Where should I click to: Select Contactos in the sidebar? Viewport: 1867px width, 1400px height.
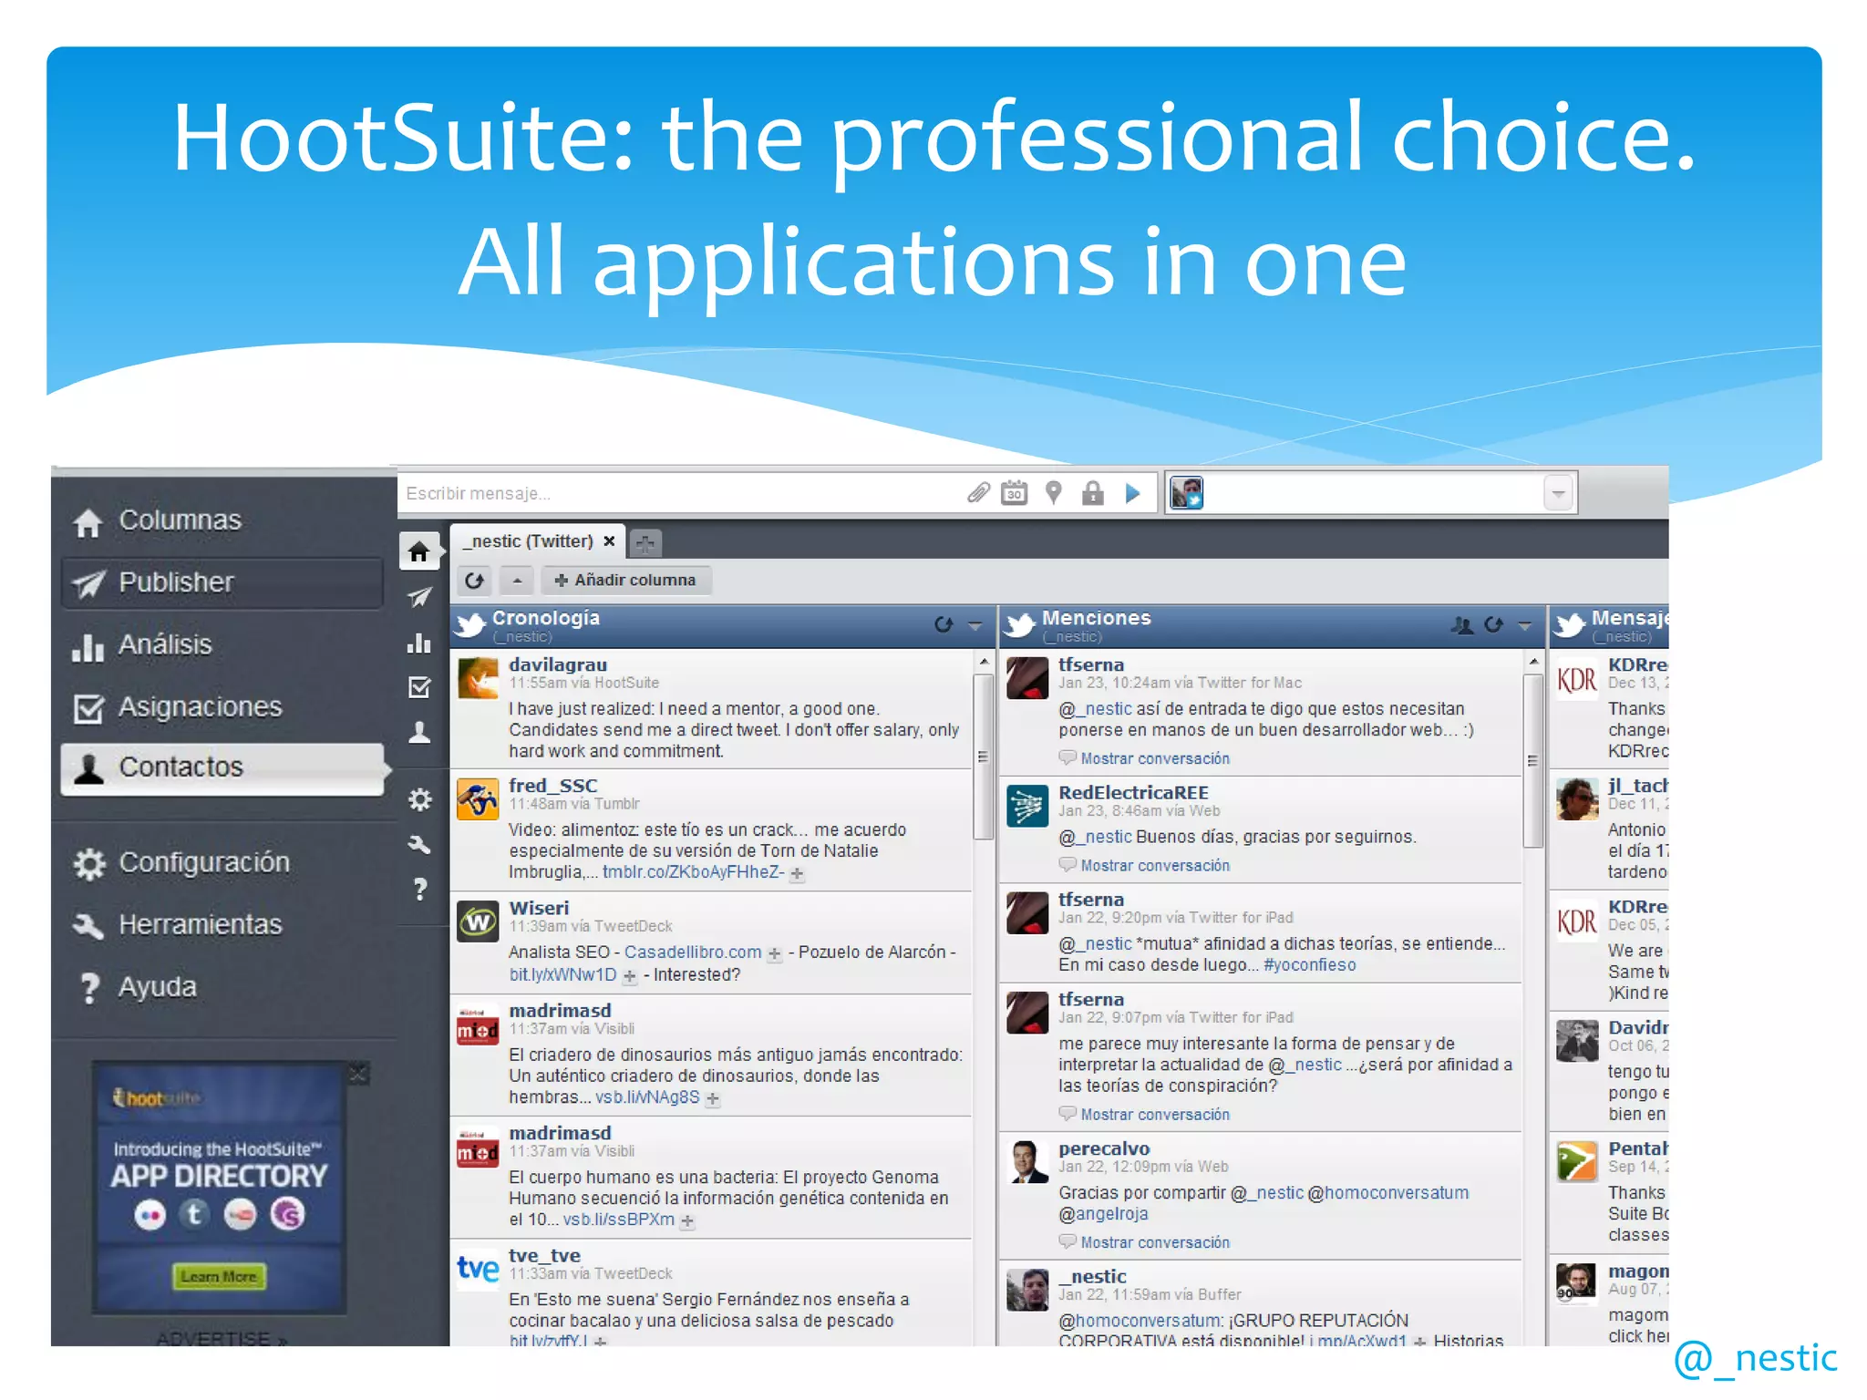click(x=222, y=767)
